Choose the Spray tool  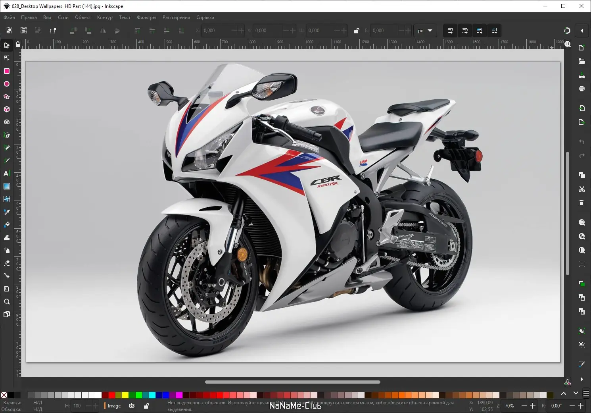pos(7,250)
